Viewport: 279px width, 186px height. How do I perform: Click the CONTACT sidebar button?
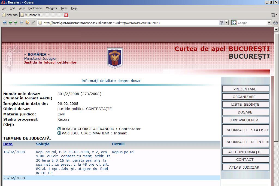[x=245, y=159]
